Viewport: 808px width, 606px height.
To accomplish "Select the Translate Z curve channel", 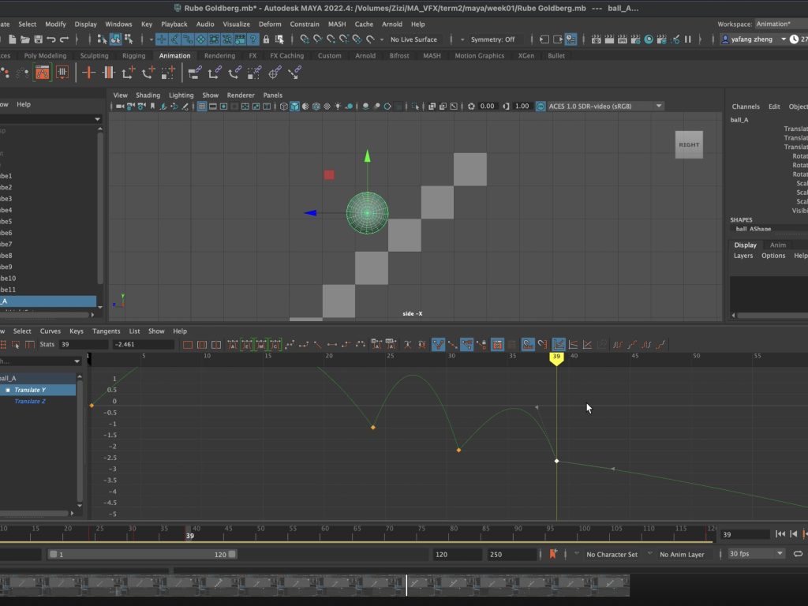I will pos(30,402).
